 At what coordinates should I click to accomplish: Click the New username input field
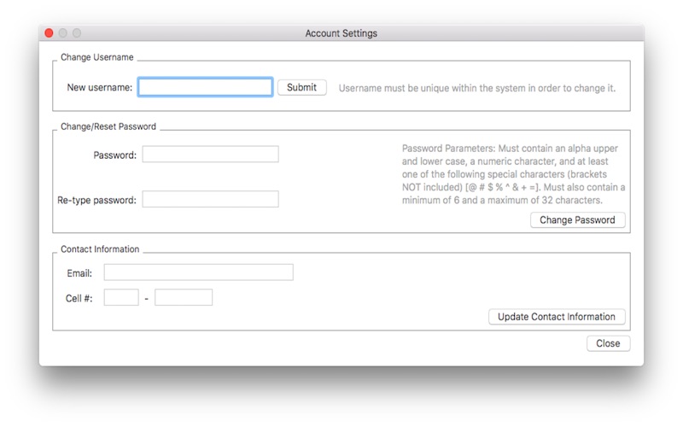[205, 87]
